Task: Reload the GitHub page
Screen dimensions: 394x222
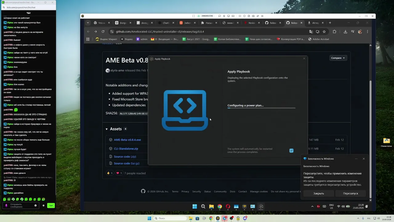Action: pos(103,31)
